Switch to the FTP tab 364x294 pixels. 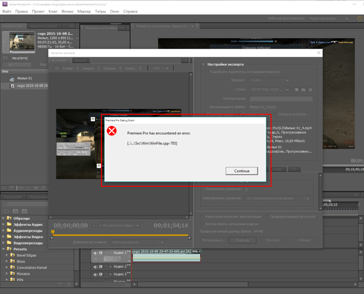[x=293, y=169]
